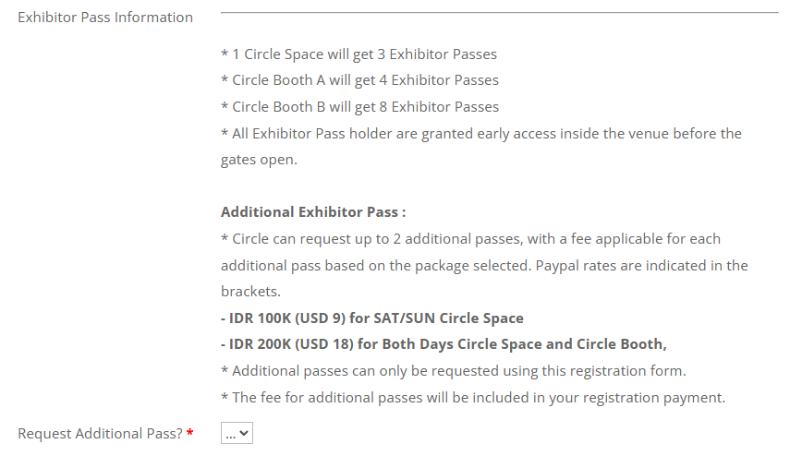Click the 'only be requested using this registration form' line
790x456 pixels.
click(x=454, y=371)
